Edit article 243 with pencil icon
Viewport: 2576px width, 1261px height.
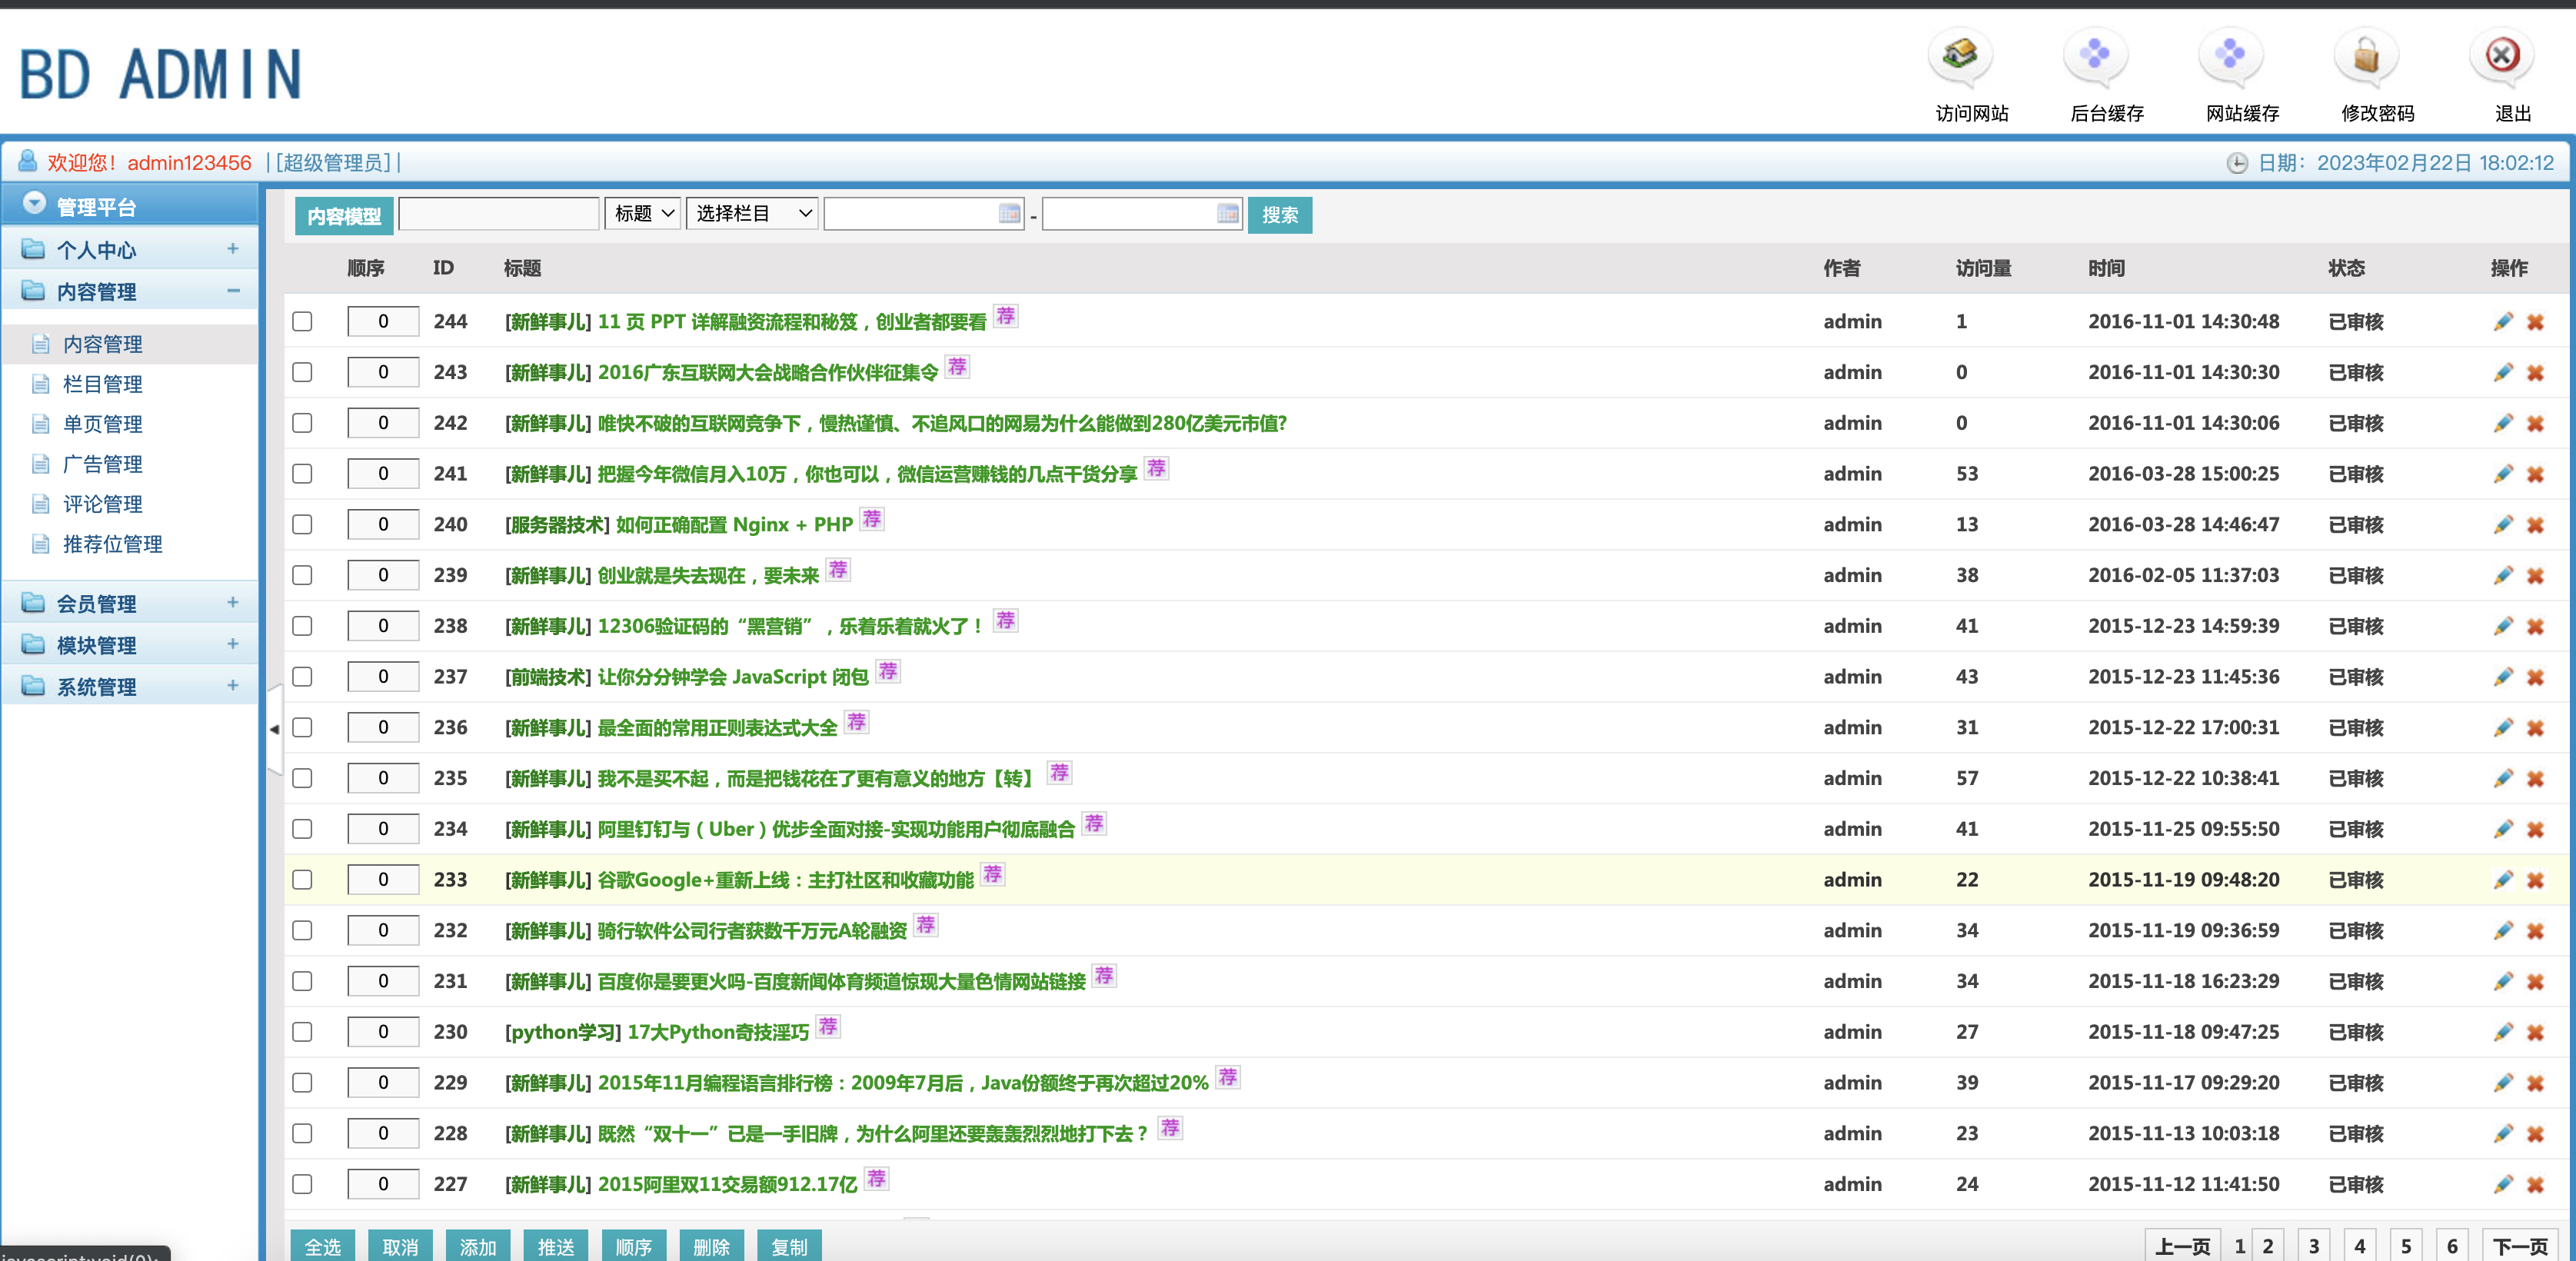[x=2503, y=372]
